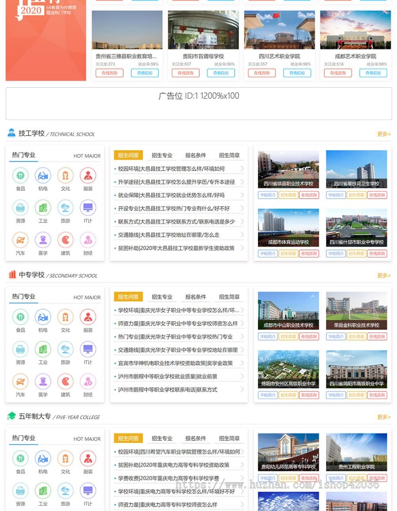Click the IT计 computer icon in 中专学校 section
The width and height of the screenshot is (397, 511).
[88, 349]
